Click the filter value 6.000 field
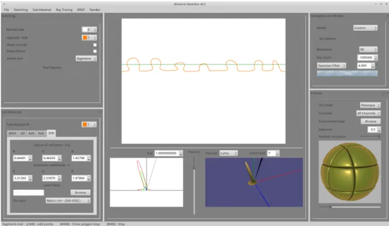The height and width of the screenshot is (226, 389). [x=364, y=66]
